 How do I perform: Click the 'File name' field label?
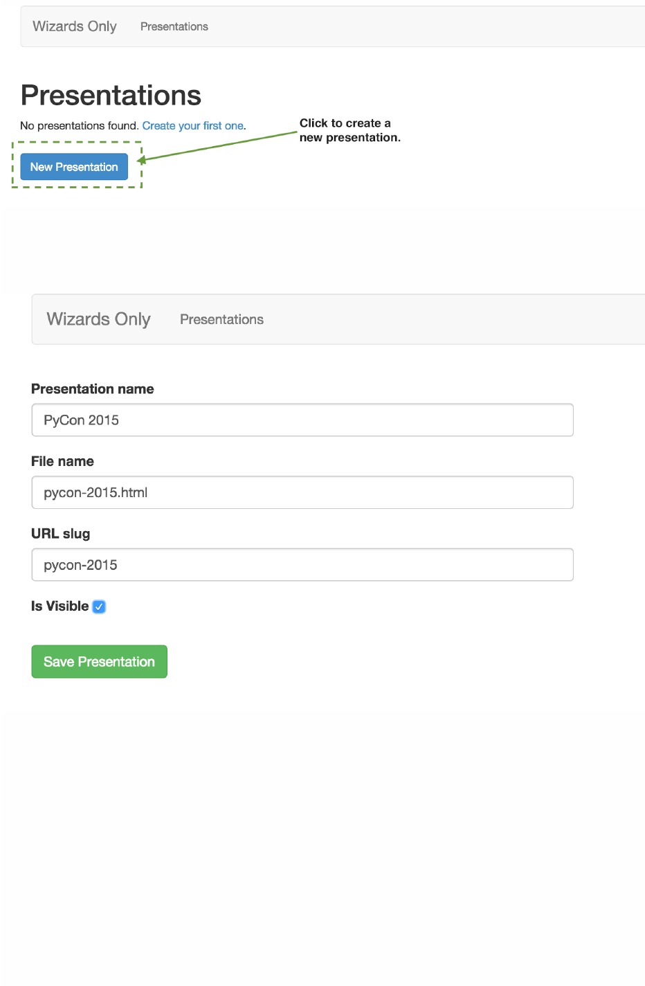[x=62, y=461]
